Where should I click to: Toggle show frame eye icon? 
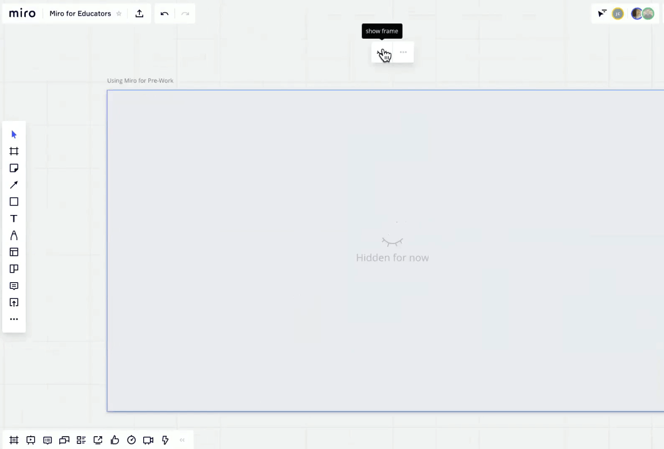(382, 52)
